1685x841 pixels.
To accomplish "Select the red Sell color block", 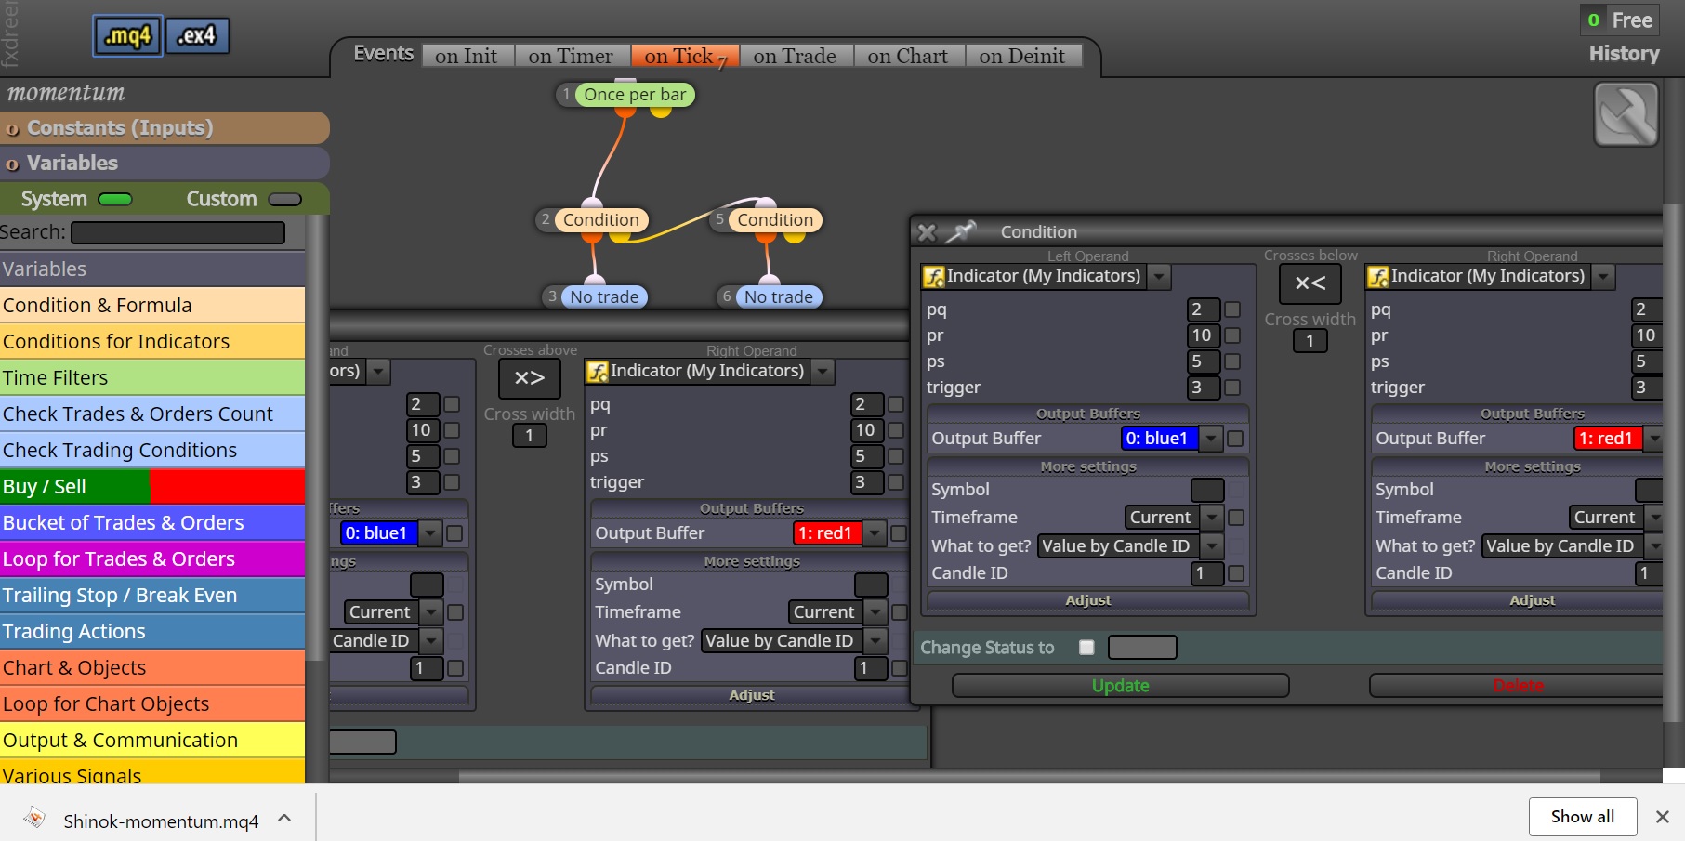I will (227, 487).
